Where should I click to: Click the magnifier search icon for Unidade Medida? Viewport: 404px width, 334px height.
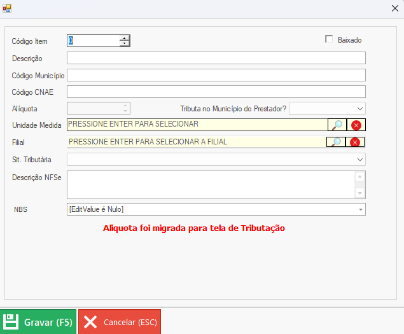(337, 125)
